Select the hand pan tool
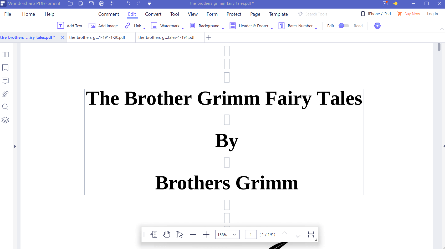The image size is (445, 249). click(x=166, y=234)
